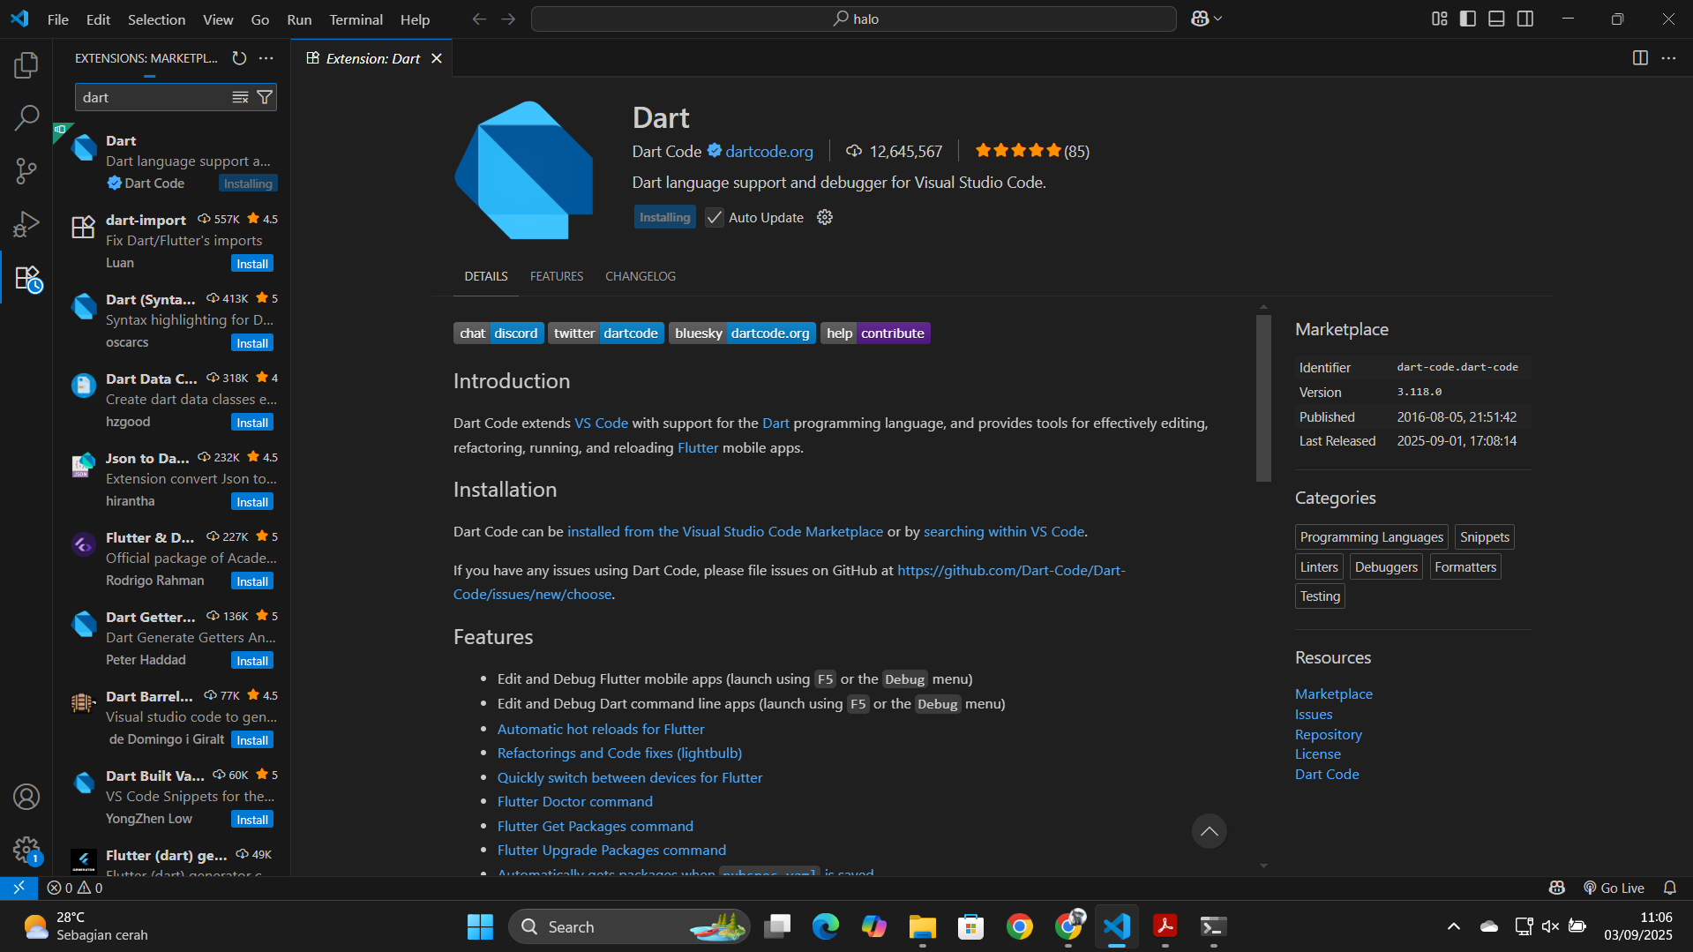This screenshot has height=952, width=1693.
Task: Toggle the primary side bar layout button
Action: 1468,19
